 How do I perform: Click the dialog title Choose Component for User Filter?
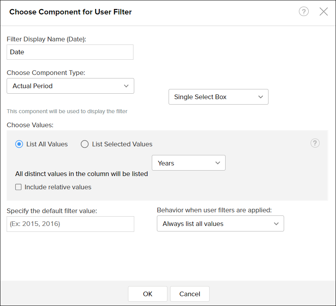70,12
